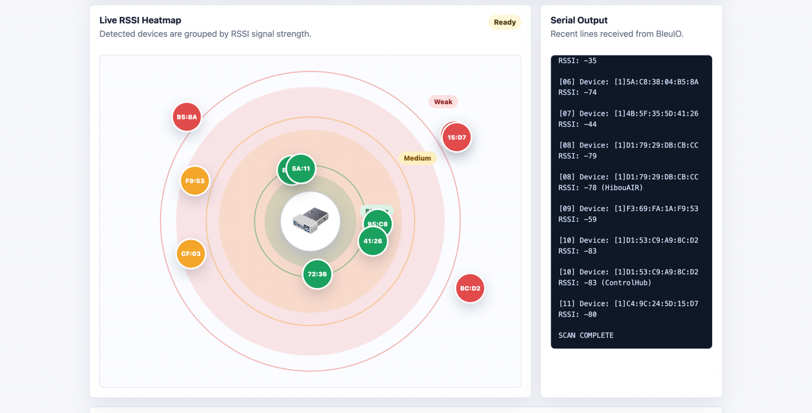Click the 'SCAN COMPLETE' serial line
The width and height of the screenshot is (812, 413).
click(586, 336)
